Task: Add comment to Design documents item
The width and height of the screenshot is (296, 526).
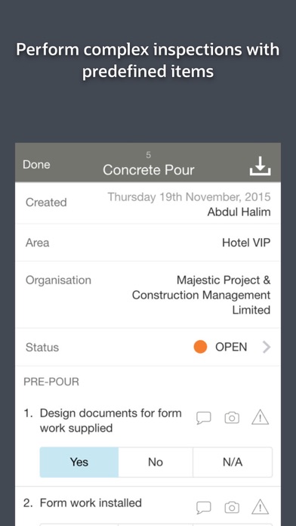Action: pyautogui.click(x=203, y=418)
